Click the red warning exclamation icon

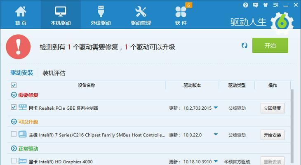(x=18, y=47)
